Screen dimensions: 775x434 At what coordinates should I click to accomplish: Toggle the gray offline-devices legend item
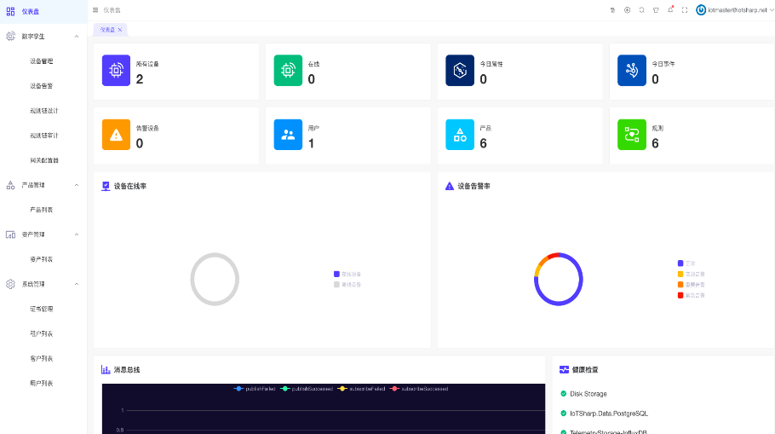347,285
